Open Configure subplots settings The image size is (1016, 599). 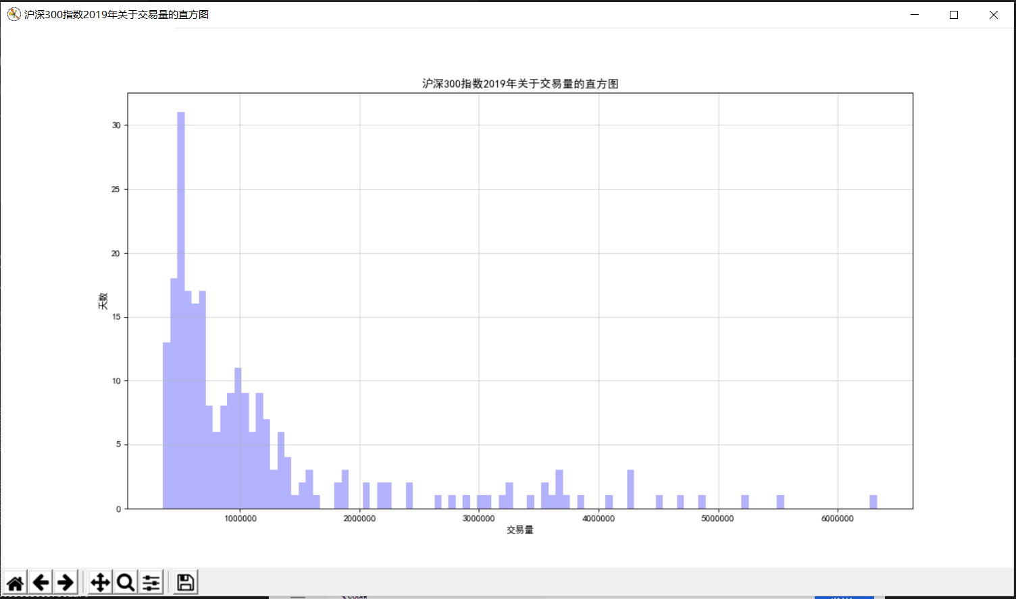pos(151,582)
